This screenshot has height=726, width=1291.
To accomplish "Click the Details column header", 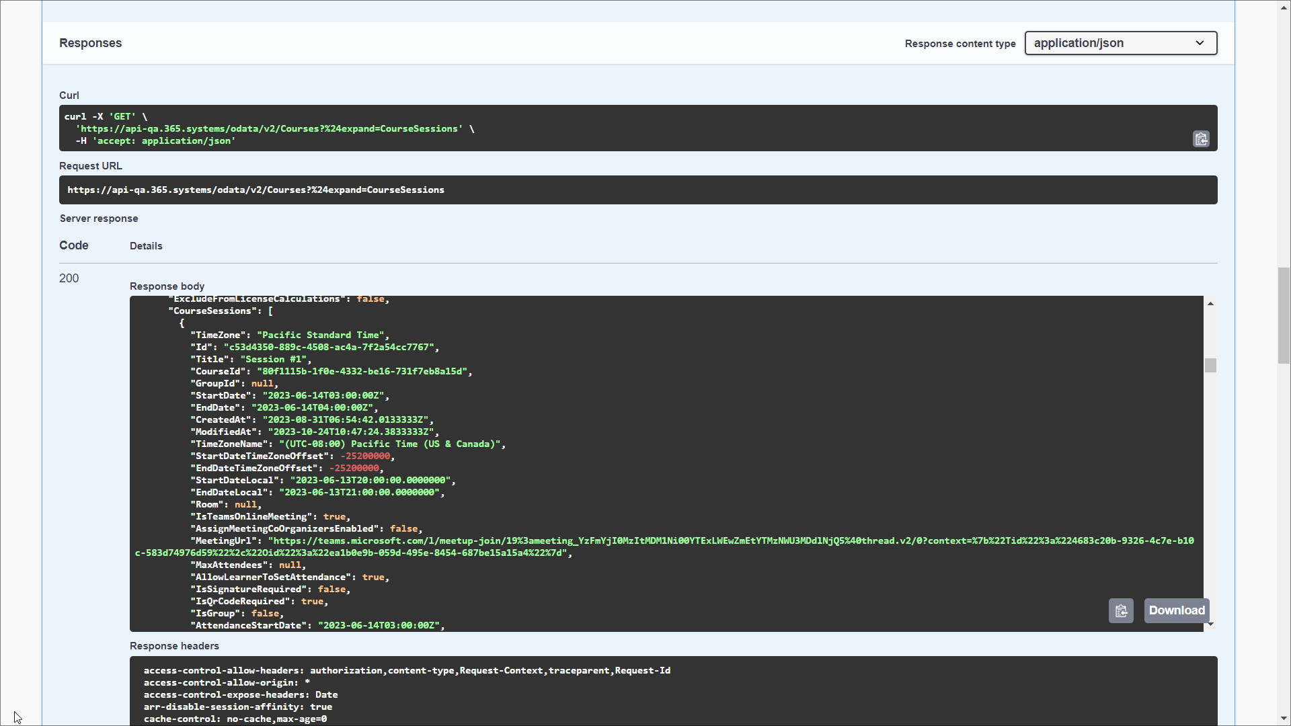I will click(146, 246).
